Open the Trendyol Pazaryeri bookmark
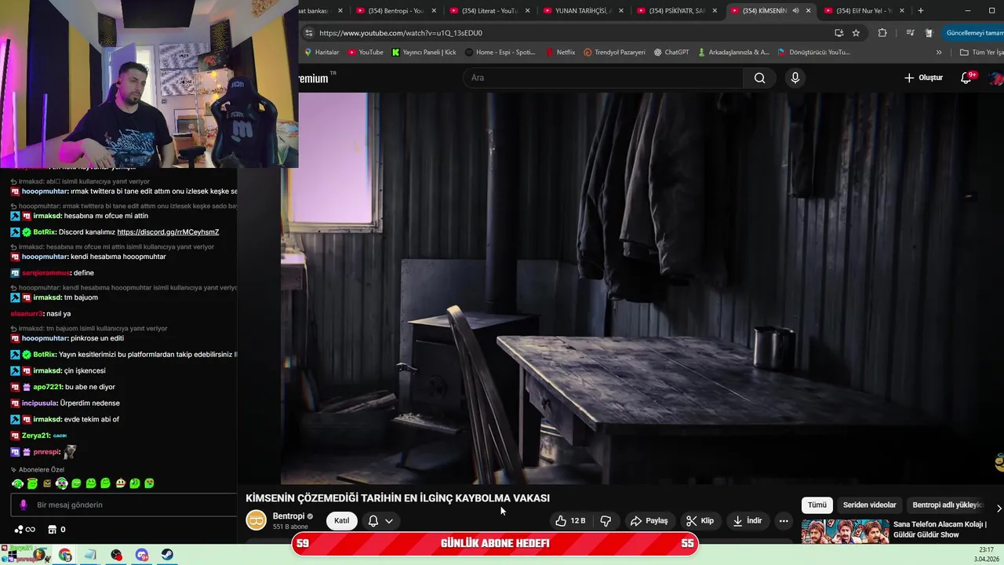Screen dimensions: 1004x565 [x=614, y=53]
